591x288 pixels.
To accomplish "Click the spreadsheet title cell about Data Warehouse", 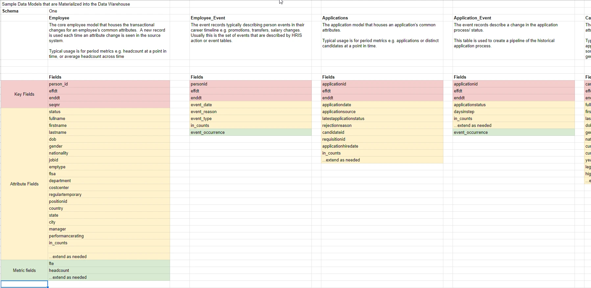I will pyautogui.click(x=66, y=4).
